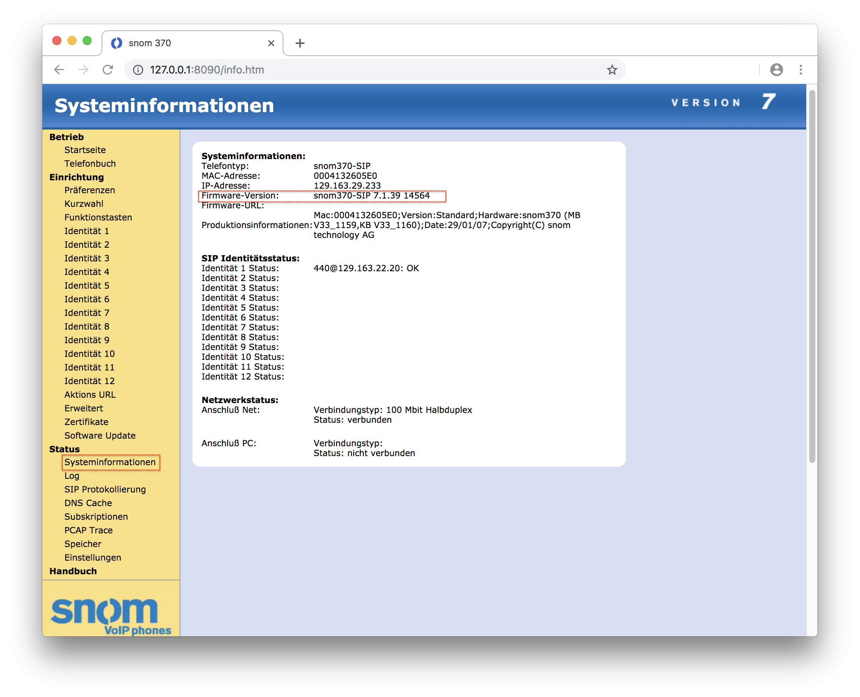Open the Telefonbuch page

(90, 163)
